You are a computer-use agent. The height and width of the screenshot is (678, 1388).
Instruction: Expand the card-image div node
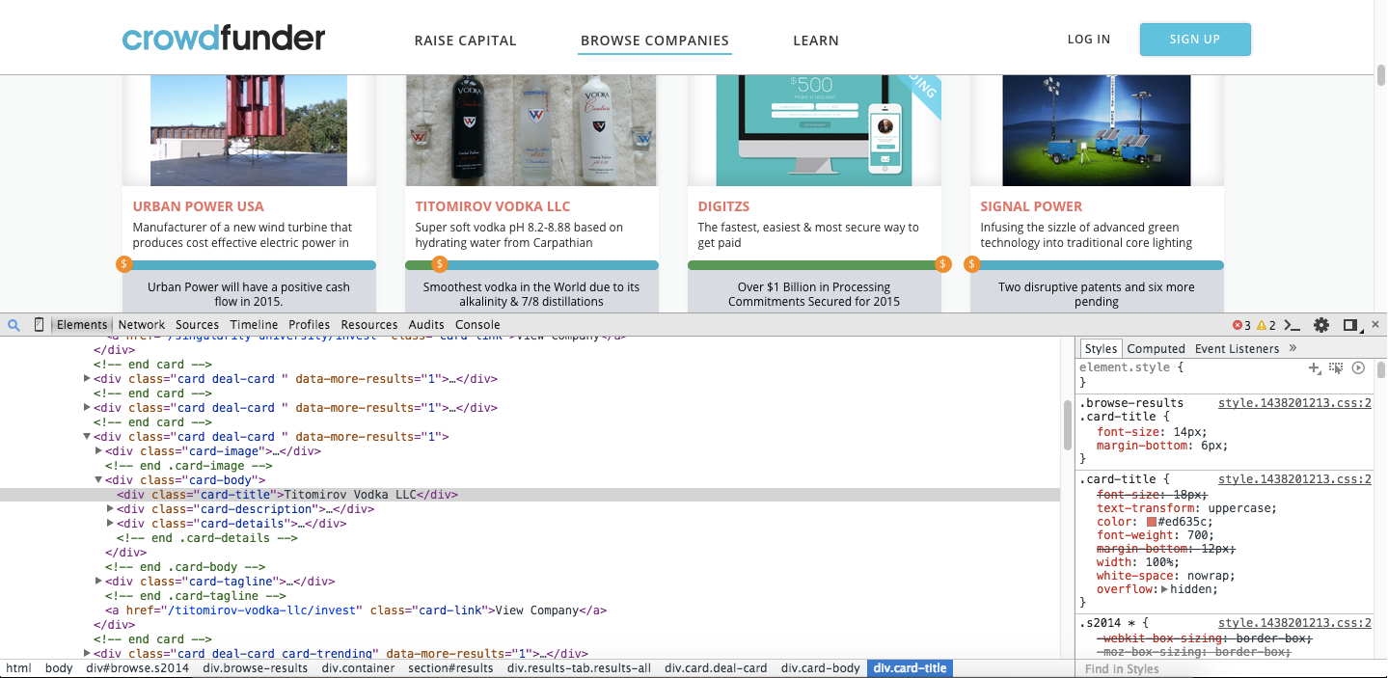click(x=98, y=450)
